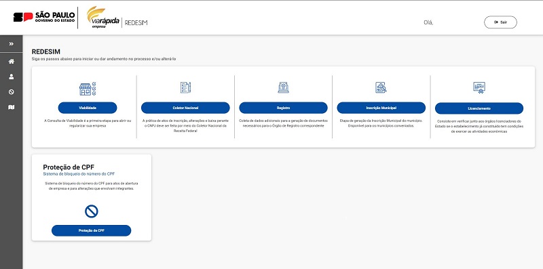Click the REDESIM page title

tap(45, 52)
